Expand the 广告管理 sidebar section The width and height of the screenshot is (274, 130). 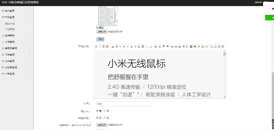[17, 74]
